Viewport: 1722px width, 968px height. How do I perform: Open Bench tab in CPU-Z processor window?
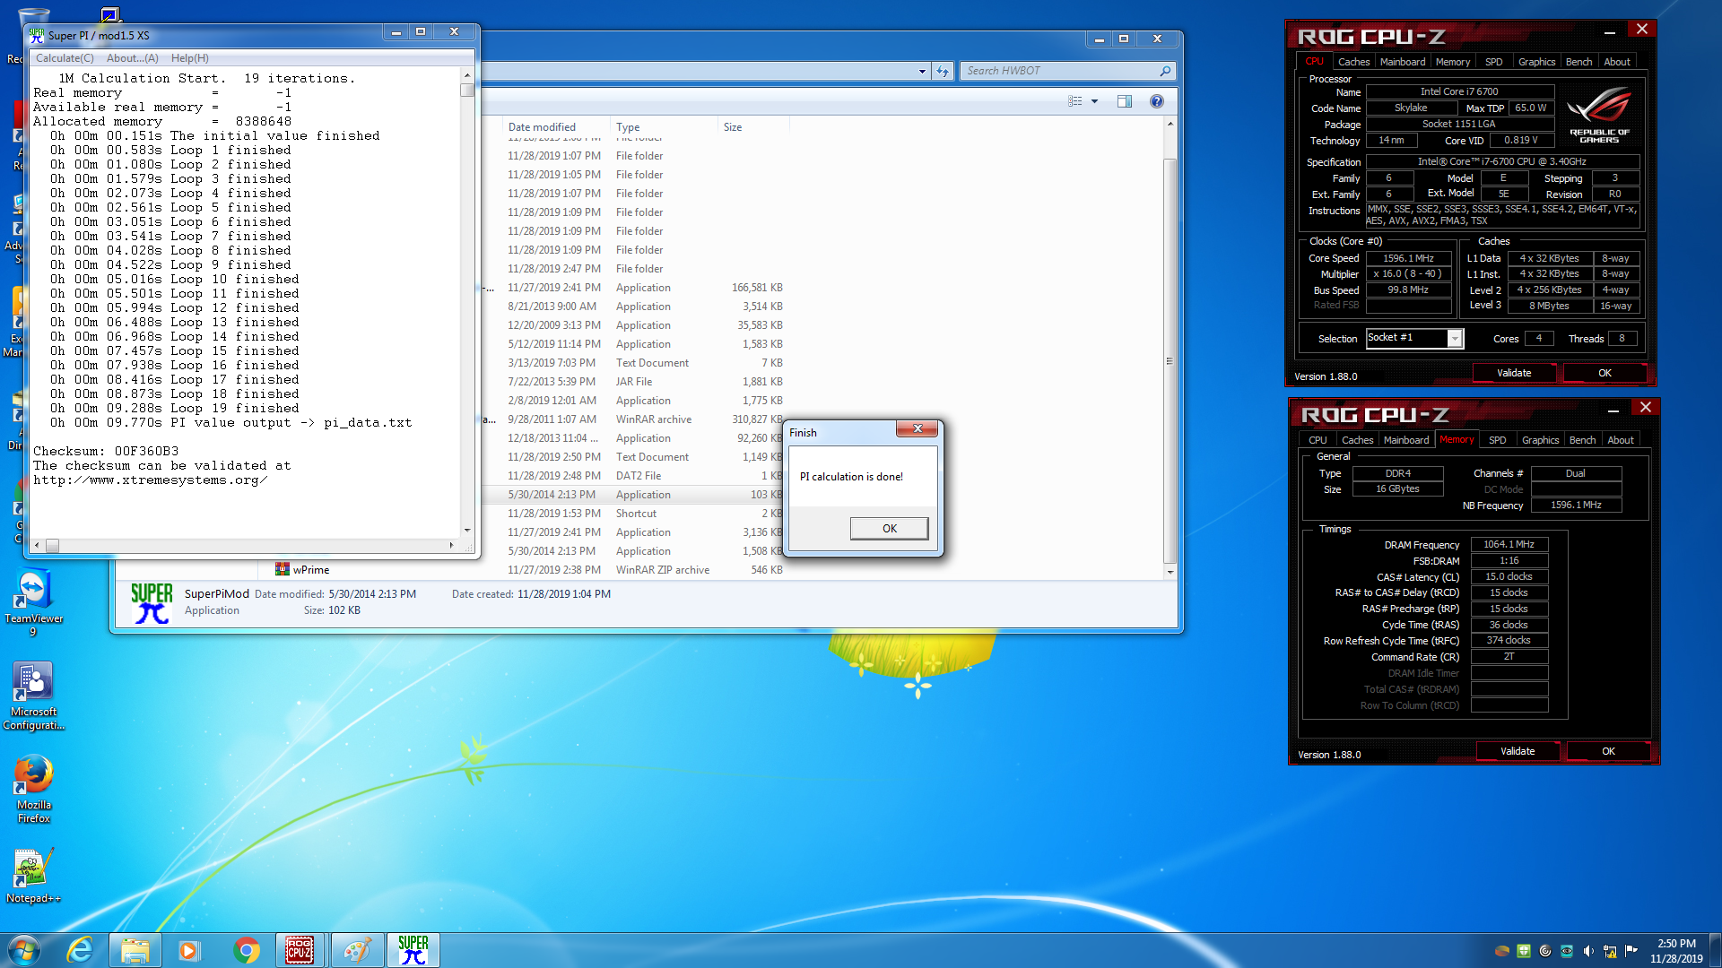1578,62
